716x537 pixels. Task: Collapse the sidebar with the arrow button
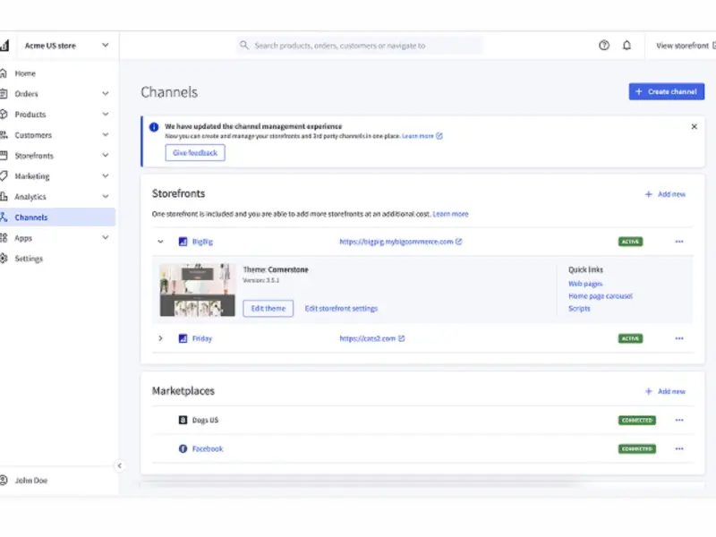(120, 465)
